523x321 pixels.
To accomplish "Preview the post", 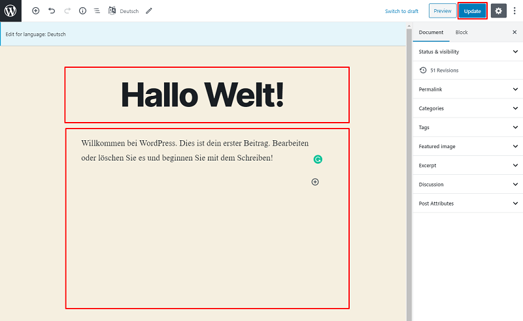I will [x=443, y=11].
